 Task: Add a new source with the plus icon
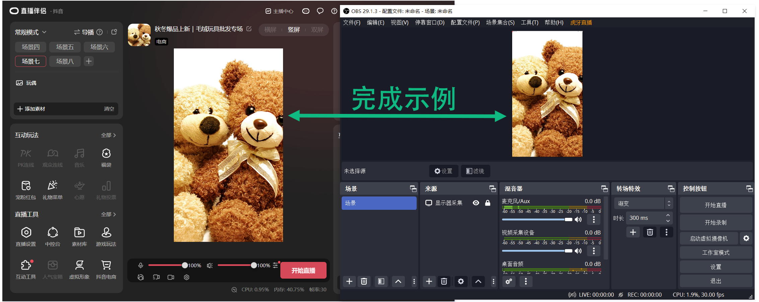tap(429, 282)
